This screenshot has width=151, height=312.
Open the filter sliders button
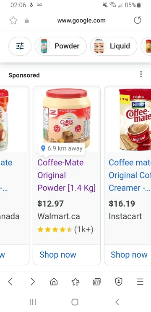pyautogui.click(x=20, y=46)
